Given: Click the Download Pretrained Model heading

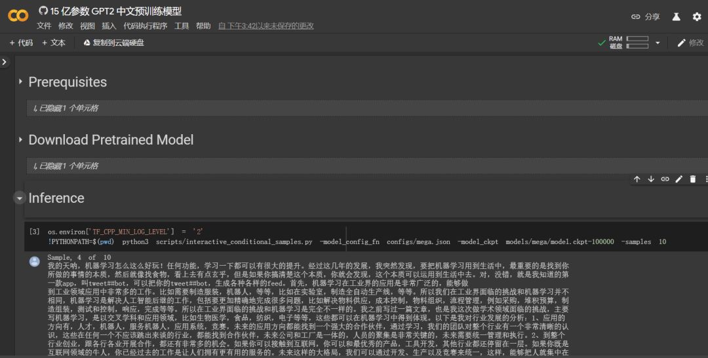Looking at the screenshot, I should pyautogui.click(x=111, y=140).
